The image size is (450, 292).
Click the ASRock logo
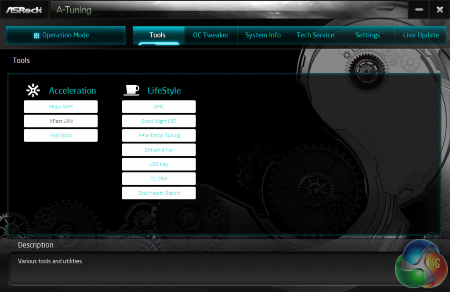[24, 10]
